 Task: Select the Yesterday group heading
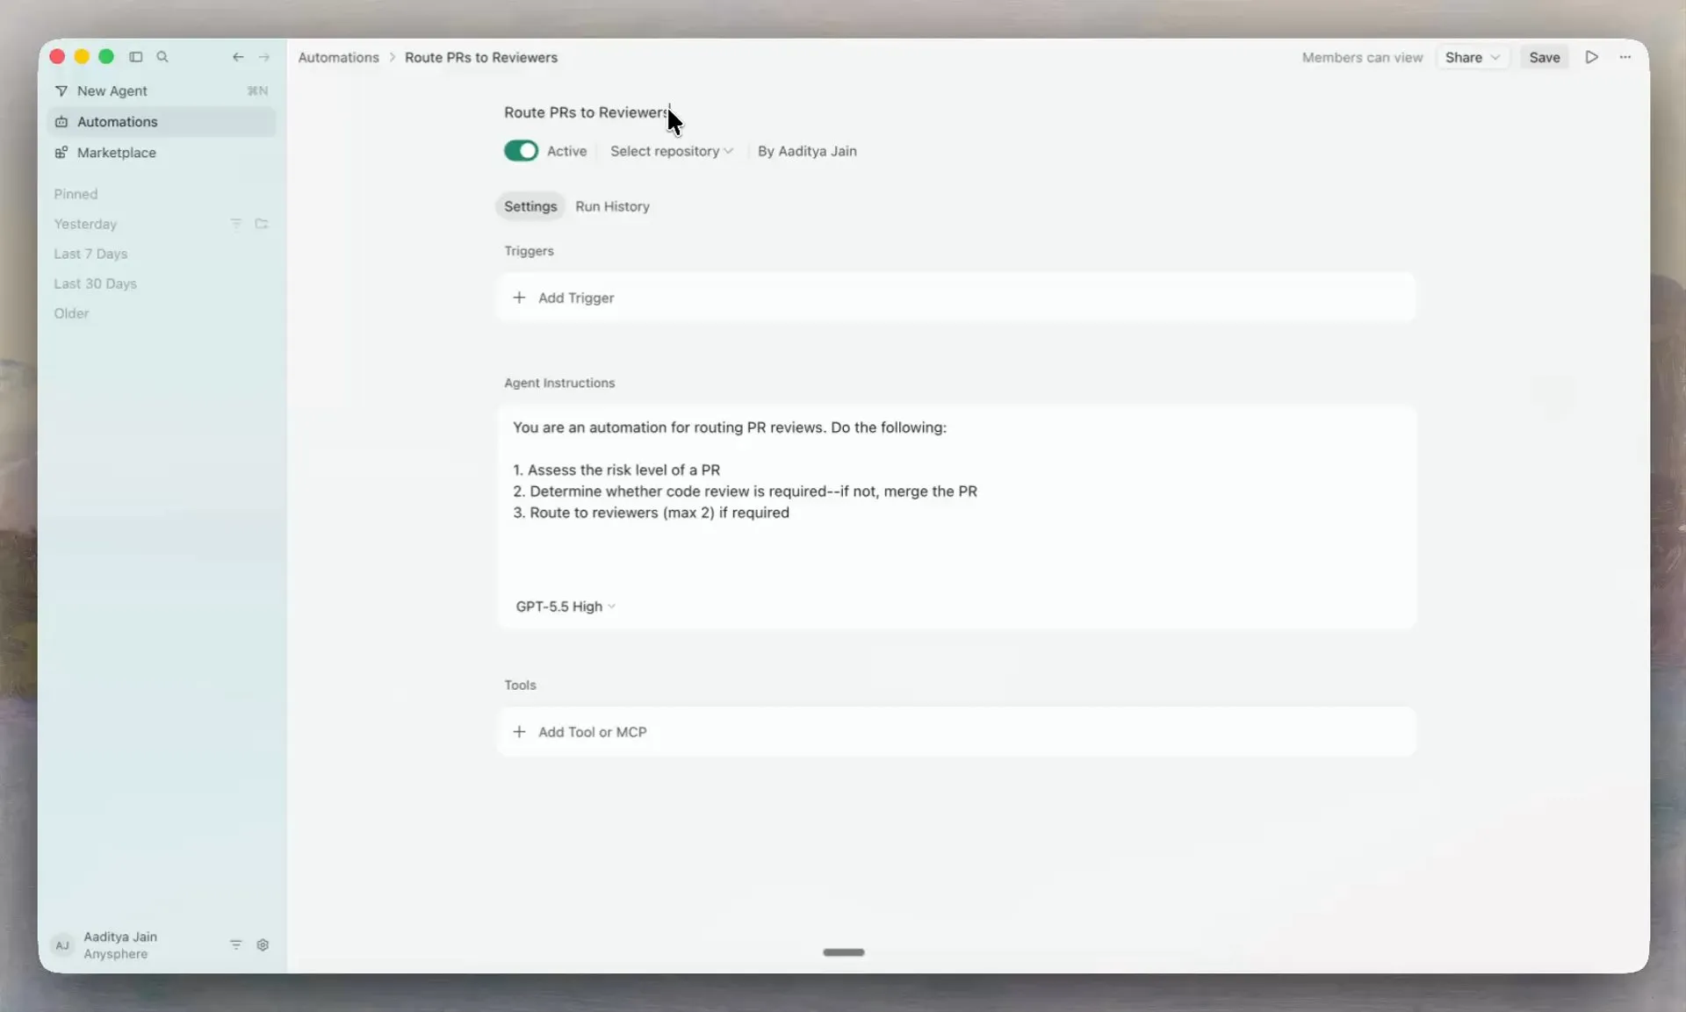coord(85,224)
